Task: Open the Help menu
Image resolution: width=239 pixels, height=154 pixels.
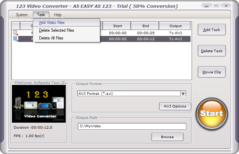Action: click(58, 15)
